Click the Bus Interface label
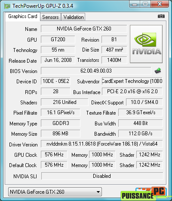Image resolution: width=172 pixels, height=201 pixels. pos(87,92)
